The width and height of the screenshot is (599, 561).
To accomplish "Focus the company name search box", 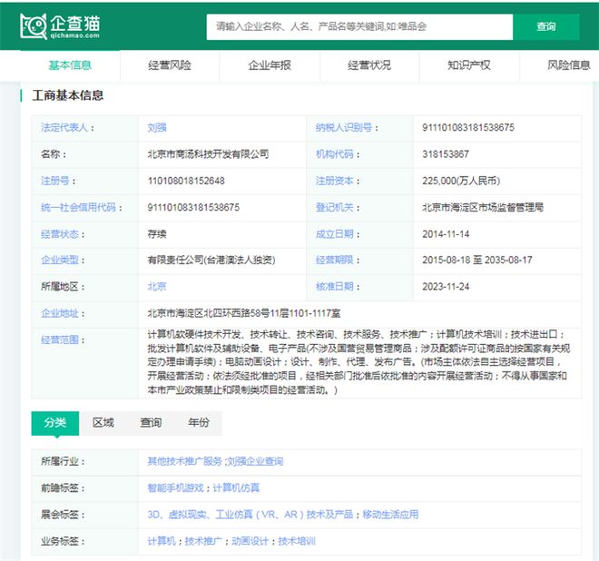I will coord(359,26).
